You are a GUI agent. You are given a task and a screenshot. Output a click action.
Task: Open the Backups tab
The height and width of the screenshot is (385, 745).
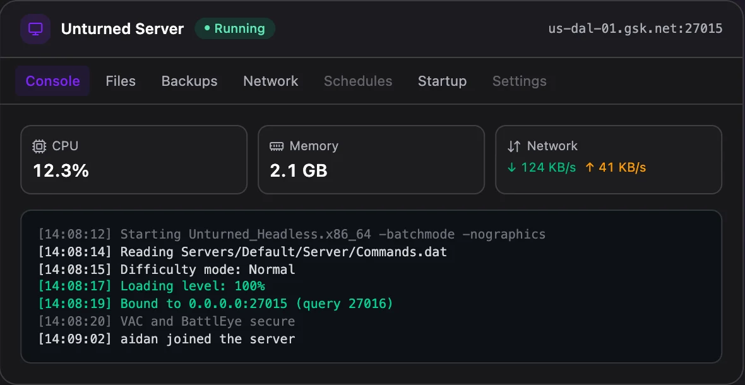189,81
